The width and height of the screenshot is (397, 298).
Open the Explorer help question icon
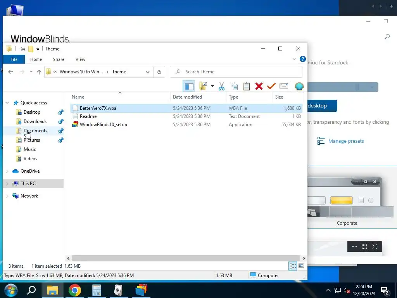pyautogui.click(x=302, y=59)
